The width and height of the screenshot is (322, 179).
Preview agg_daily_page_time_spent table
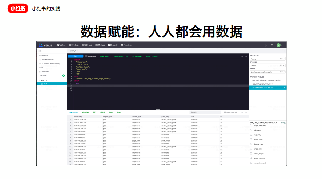(263, 84)
